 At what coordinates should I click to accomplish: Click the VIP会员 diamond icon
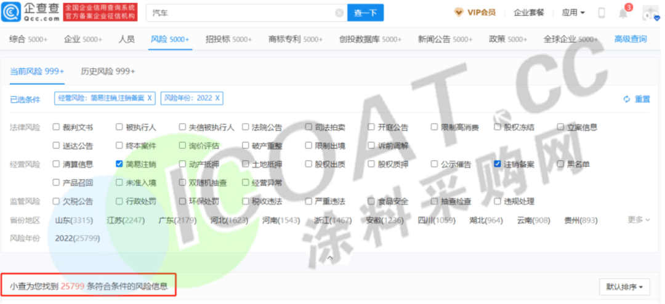pos(459,12)
